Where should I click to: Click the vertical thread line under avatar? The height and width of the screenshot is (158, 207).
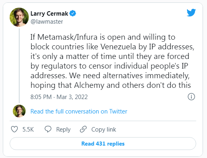pyautogui.click(x=19, y=65)
